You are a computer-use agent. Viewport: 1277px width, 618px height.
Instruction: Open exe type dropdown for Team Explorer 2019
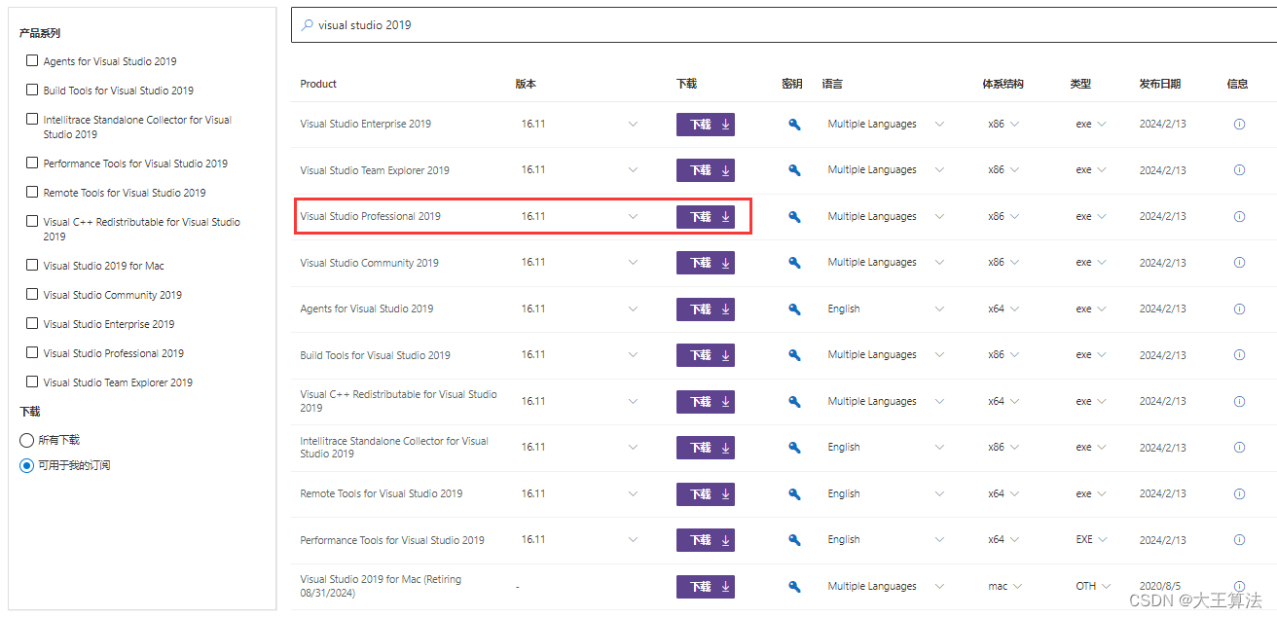pyautogui.click(x=1102, y=170)
